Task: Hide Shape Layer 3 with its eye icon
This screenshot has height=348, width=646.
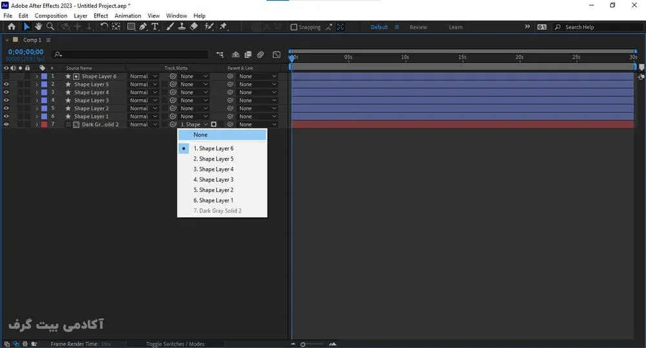Action: pos(6,101)
